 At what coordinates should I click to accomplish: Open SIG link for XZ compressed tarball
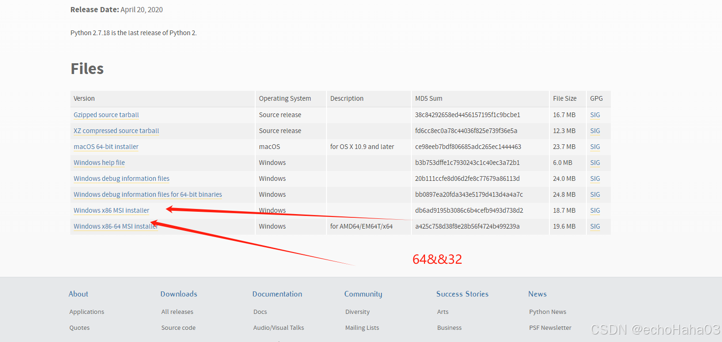point(595,131)
